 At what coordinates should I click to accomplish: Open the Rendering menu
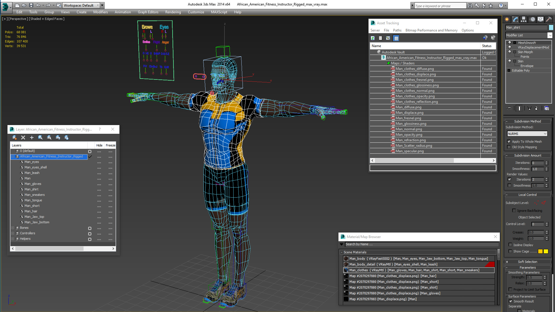click(173, 12)
